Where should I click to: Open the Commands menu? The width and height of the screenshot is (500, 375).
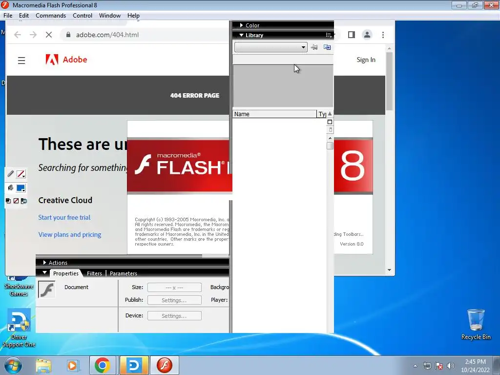(51, 15)
